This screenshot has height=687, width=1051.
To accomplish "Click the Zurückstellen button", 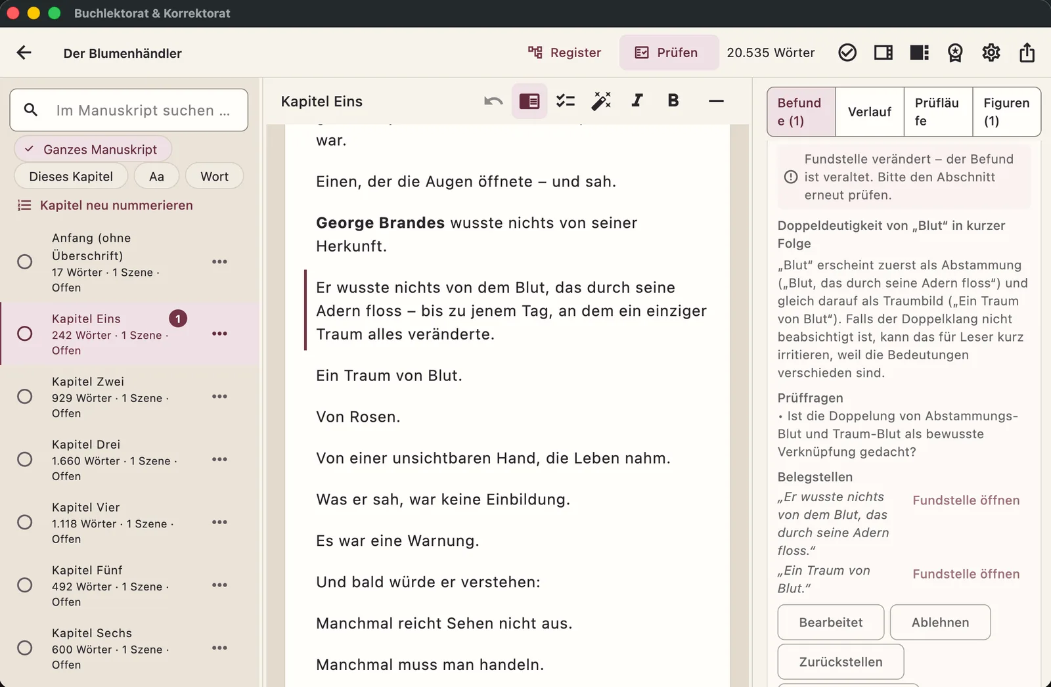I will coord(841,661).
